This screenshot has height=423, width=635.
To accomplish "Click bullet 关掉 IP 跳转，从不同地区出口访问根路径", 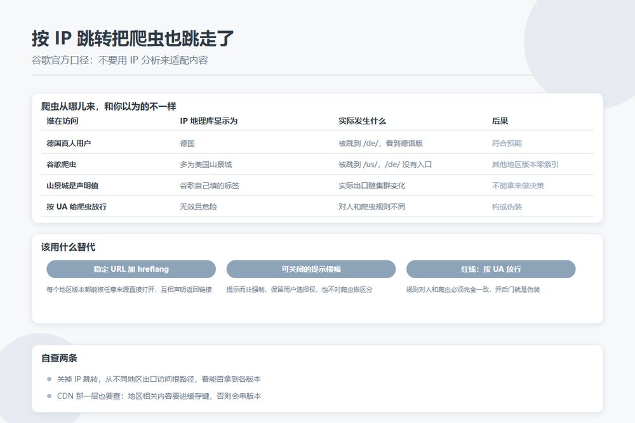I will [x=126, y=379].
